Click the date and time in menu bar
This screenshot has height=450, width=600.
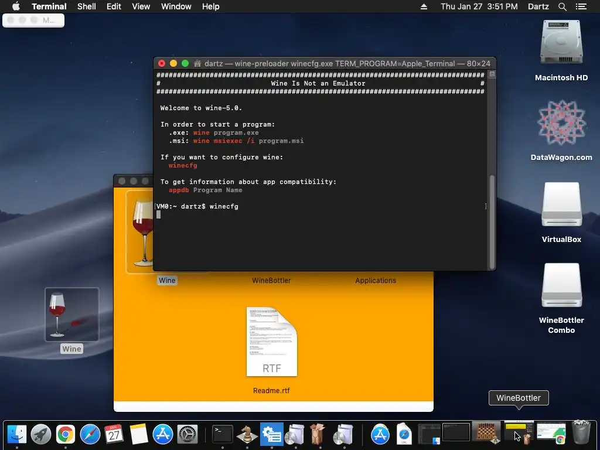pyautogui.click(x=479, y=6)
